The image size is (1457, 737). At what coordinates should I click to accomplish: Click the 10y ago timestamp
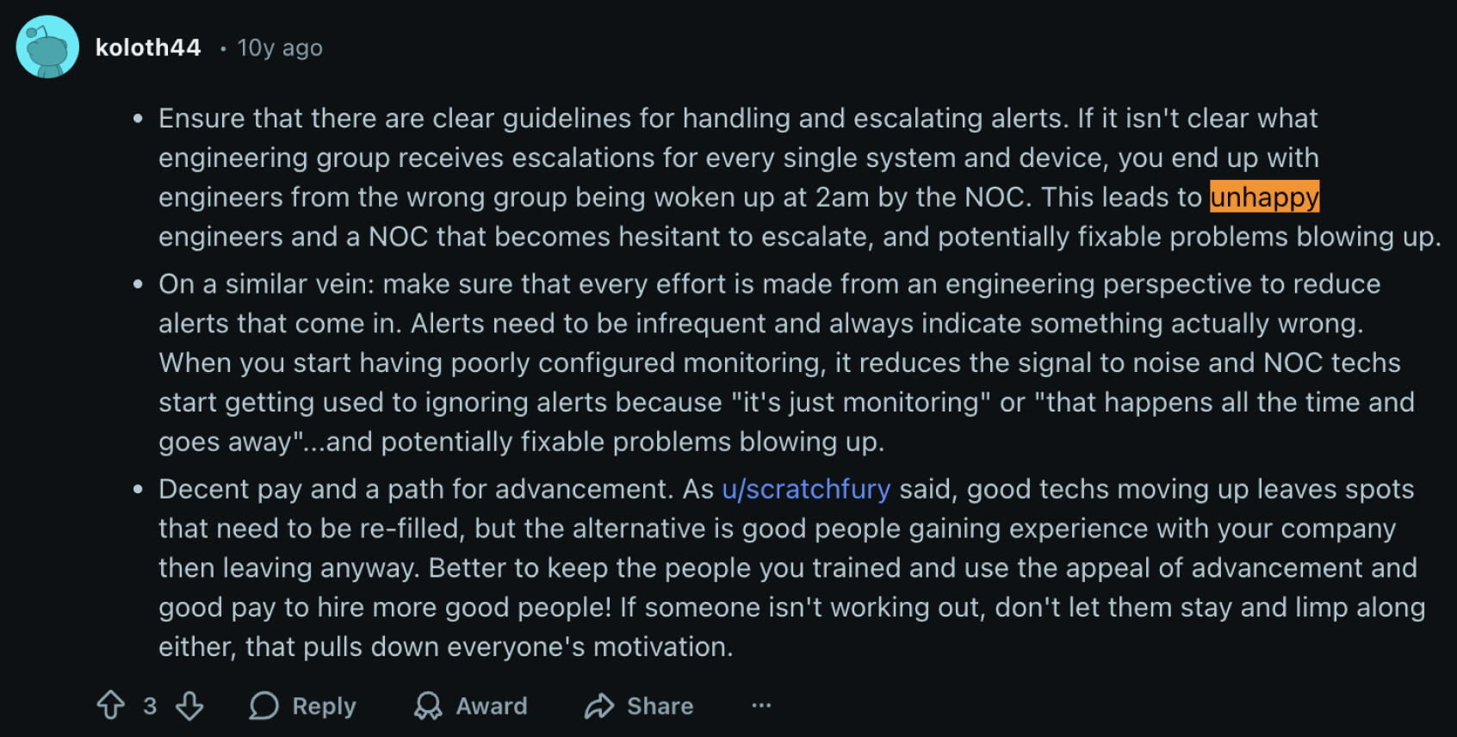pyautogui.click(x=279, y=47)
